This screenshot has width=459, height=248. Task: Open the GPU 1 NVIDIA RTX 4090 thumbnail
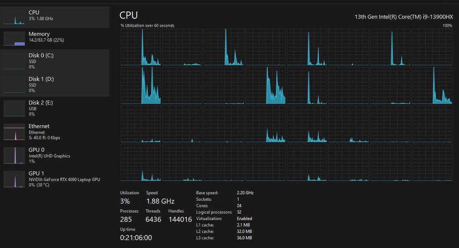point(14,179)
